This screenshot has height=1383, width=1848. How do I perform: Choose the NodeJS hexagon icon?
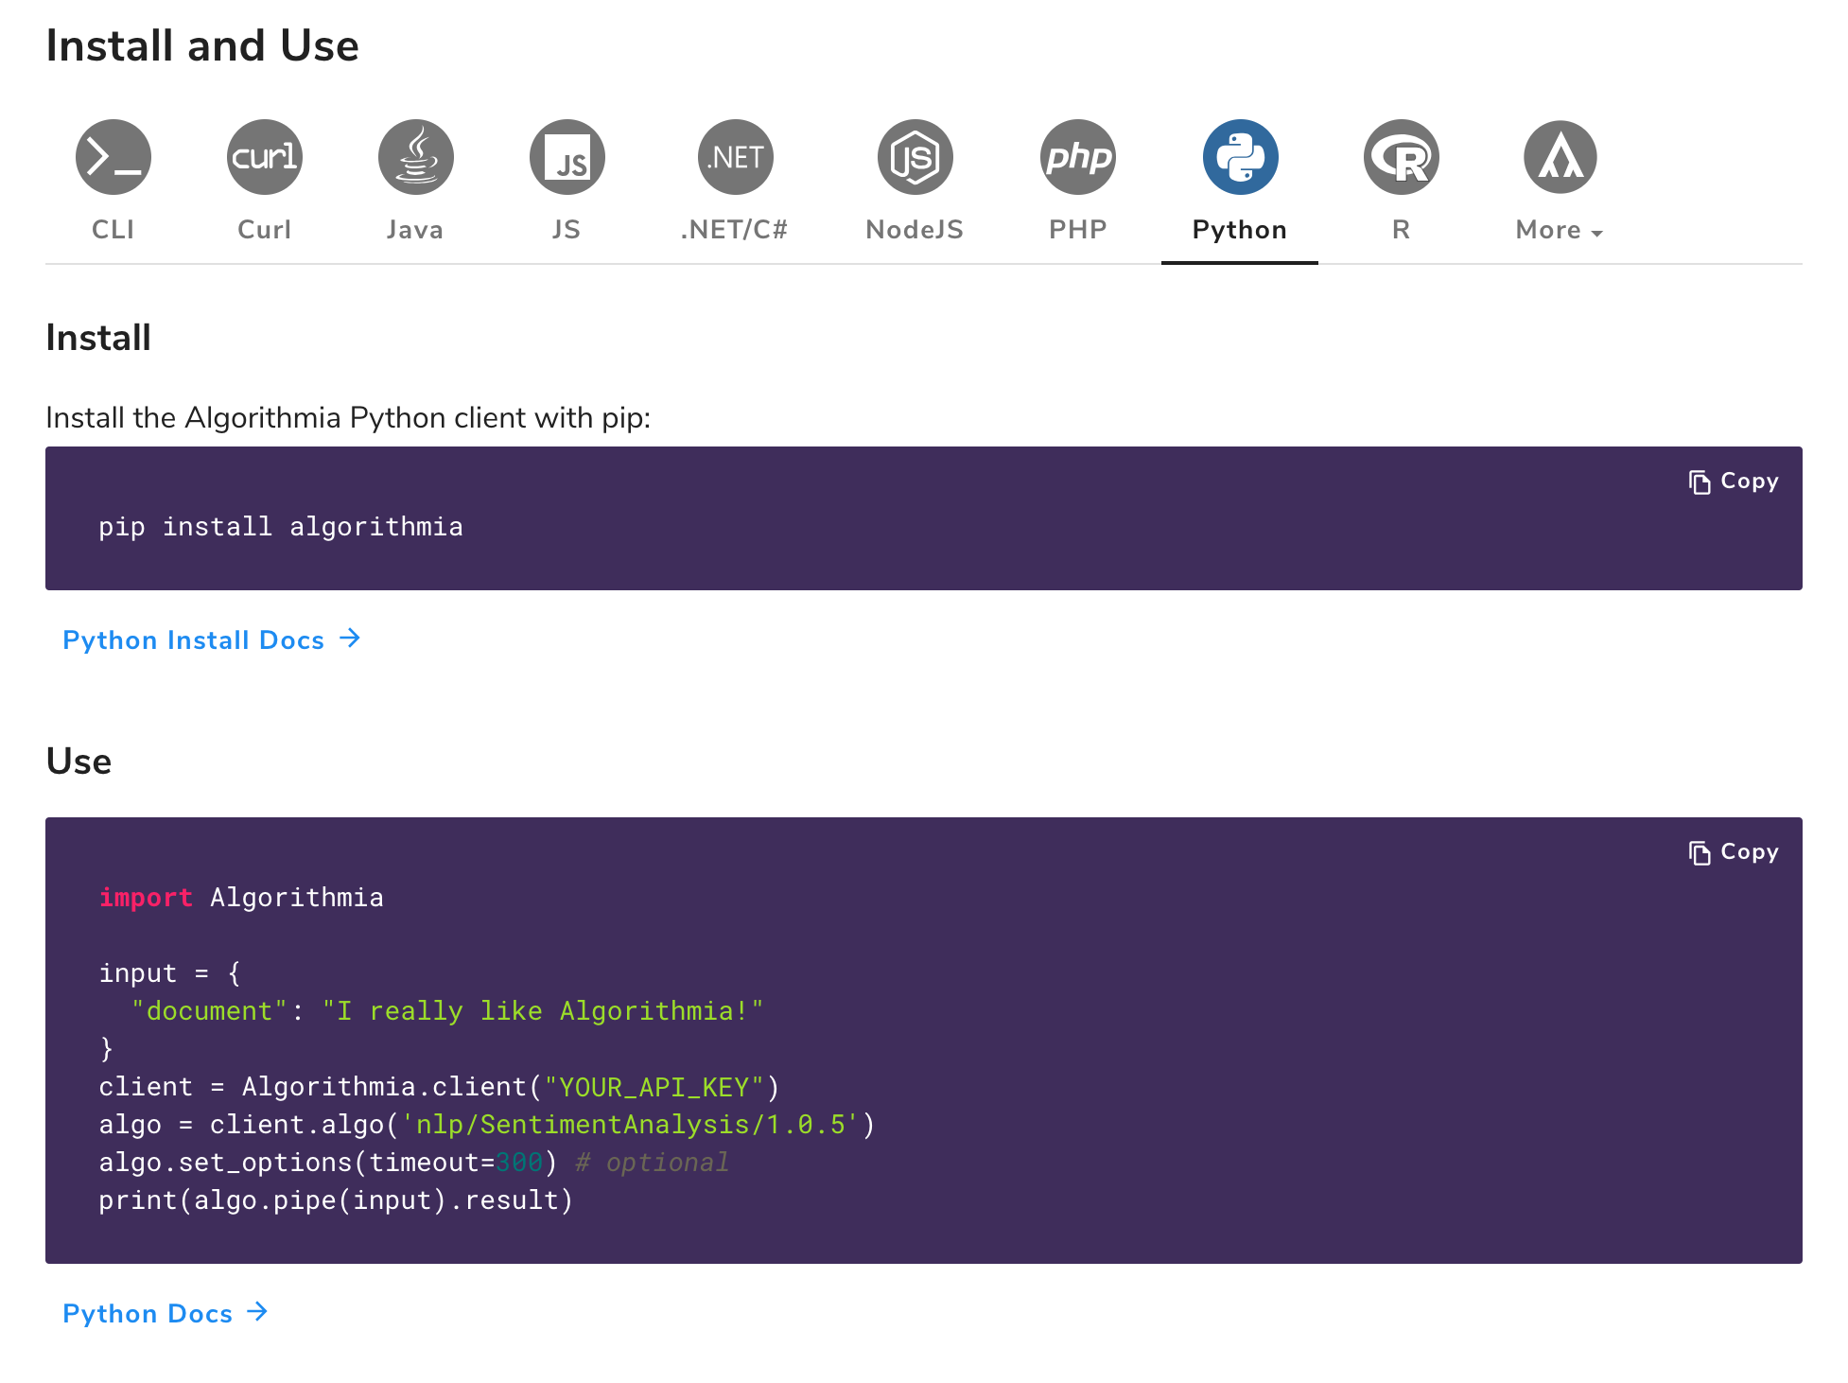point(915,157)
